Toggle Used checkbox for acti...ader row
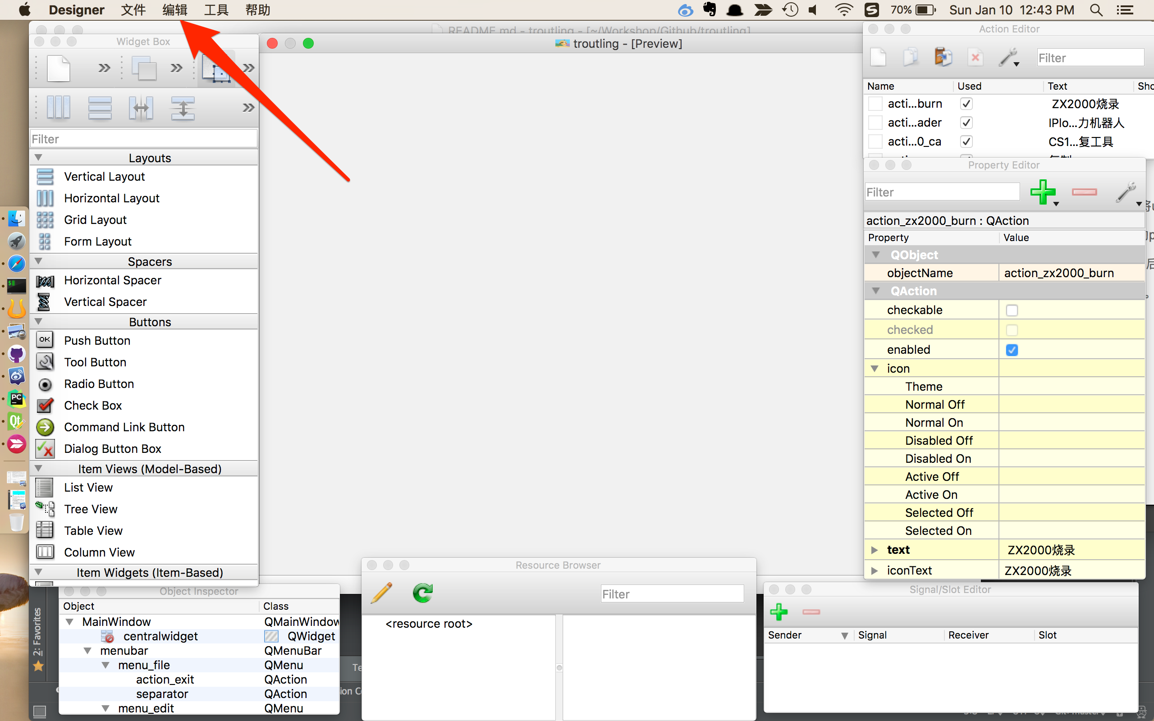1154x721 pixels. pos(966,123)
